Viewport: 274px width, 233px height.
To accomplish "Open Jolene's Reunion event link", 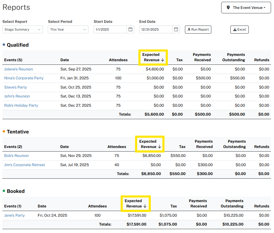I will tap(18, 69).
